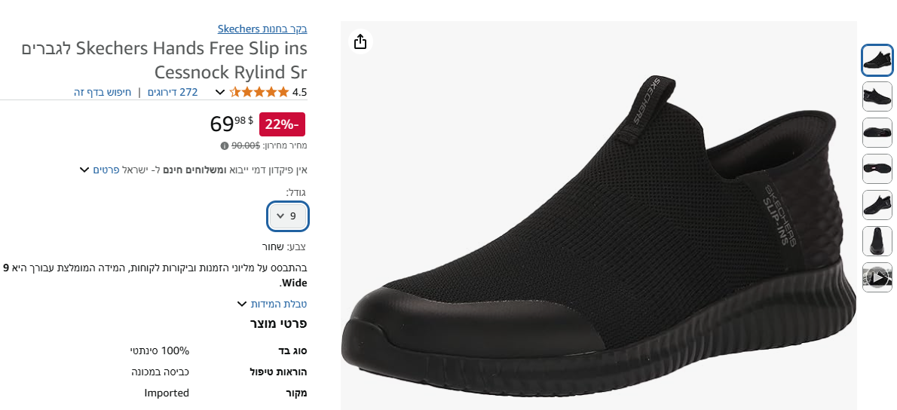
Task: Select the third thumbnail in image strip
Action: (x=877, y=133)
